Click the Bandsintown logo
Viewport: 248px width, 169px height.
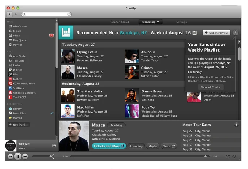66,32
